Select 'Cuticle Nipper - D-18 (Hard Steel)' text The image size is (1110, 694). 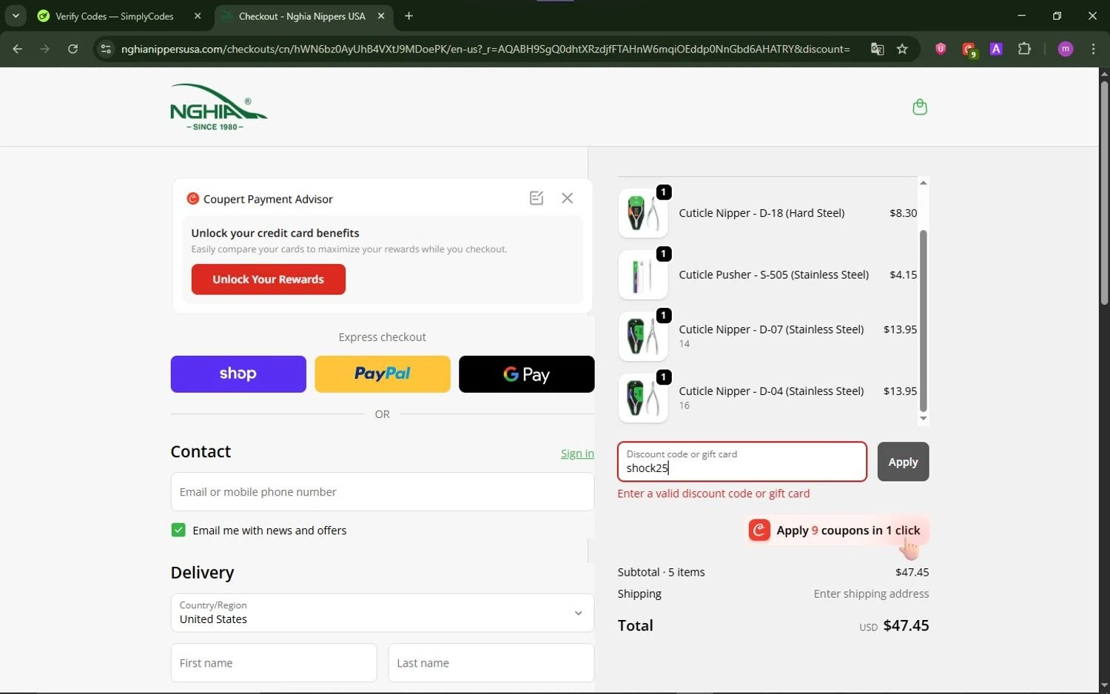[761, 213]
